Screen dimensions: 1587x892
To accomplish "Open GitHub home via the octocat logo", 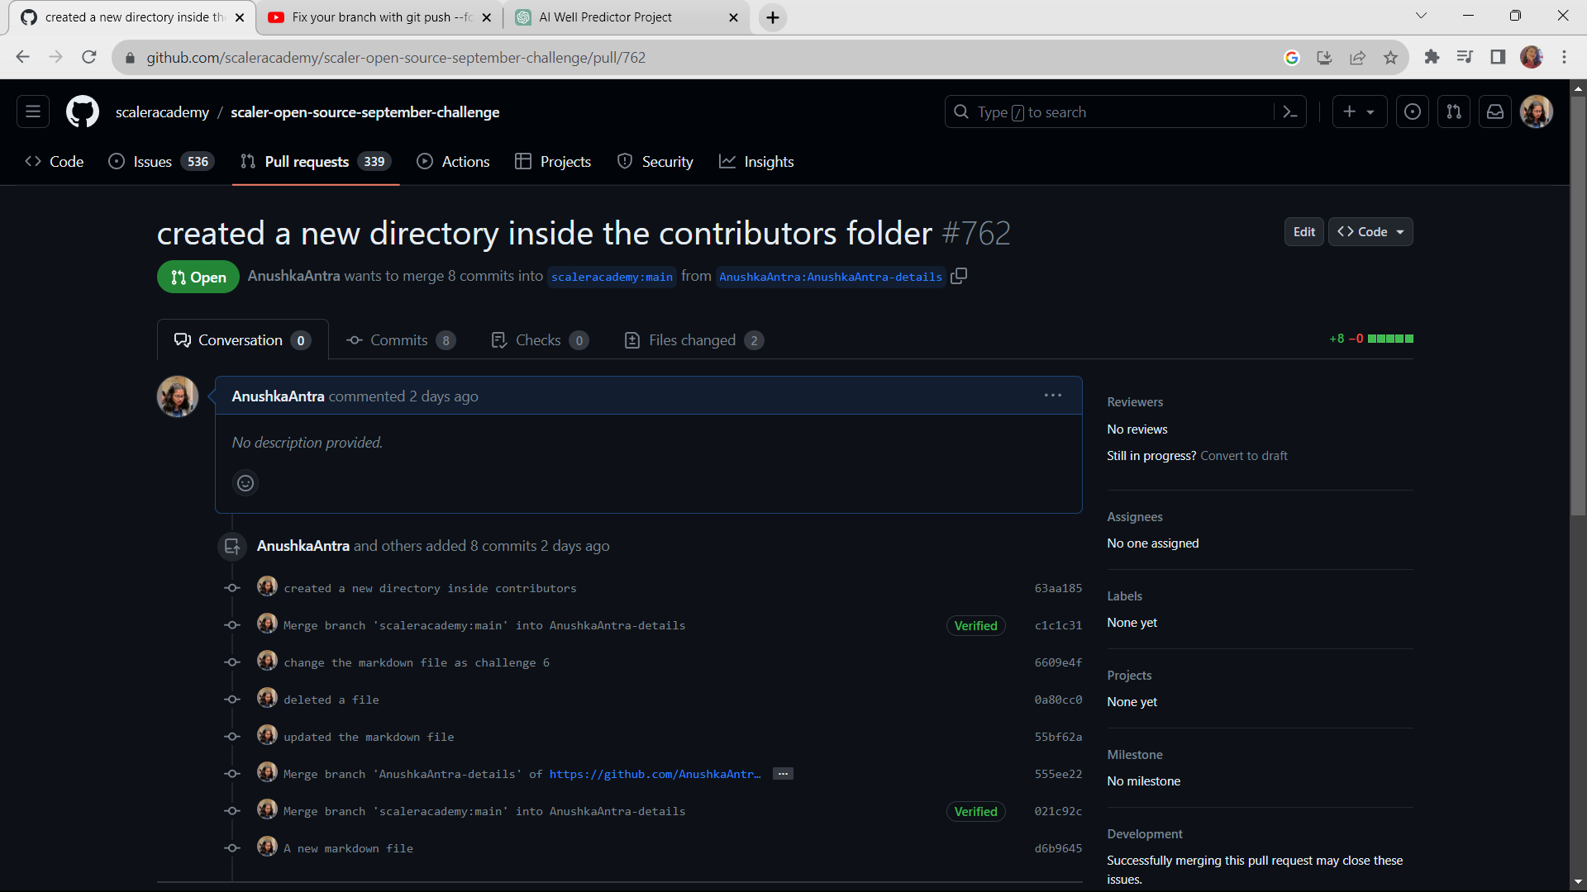I will (x=82, y=111).
